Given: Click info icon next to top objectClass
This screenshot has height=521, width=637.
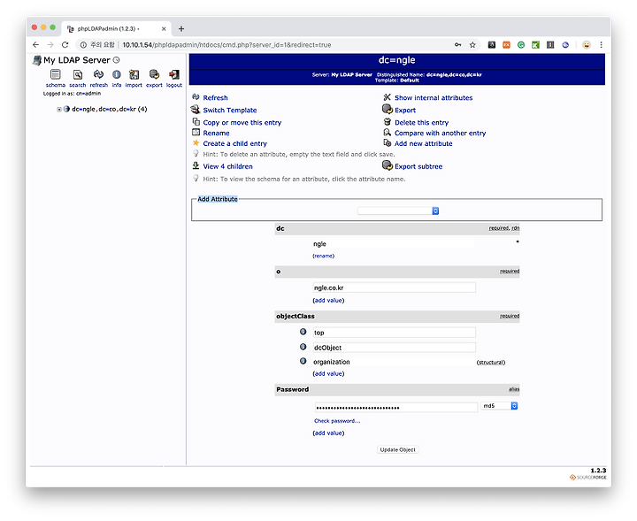Looking at the screenshot, I should (303, 332).
